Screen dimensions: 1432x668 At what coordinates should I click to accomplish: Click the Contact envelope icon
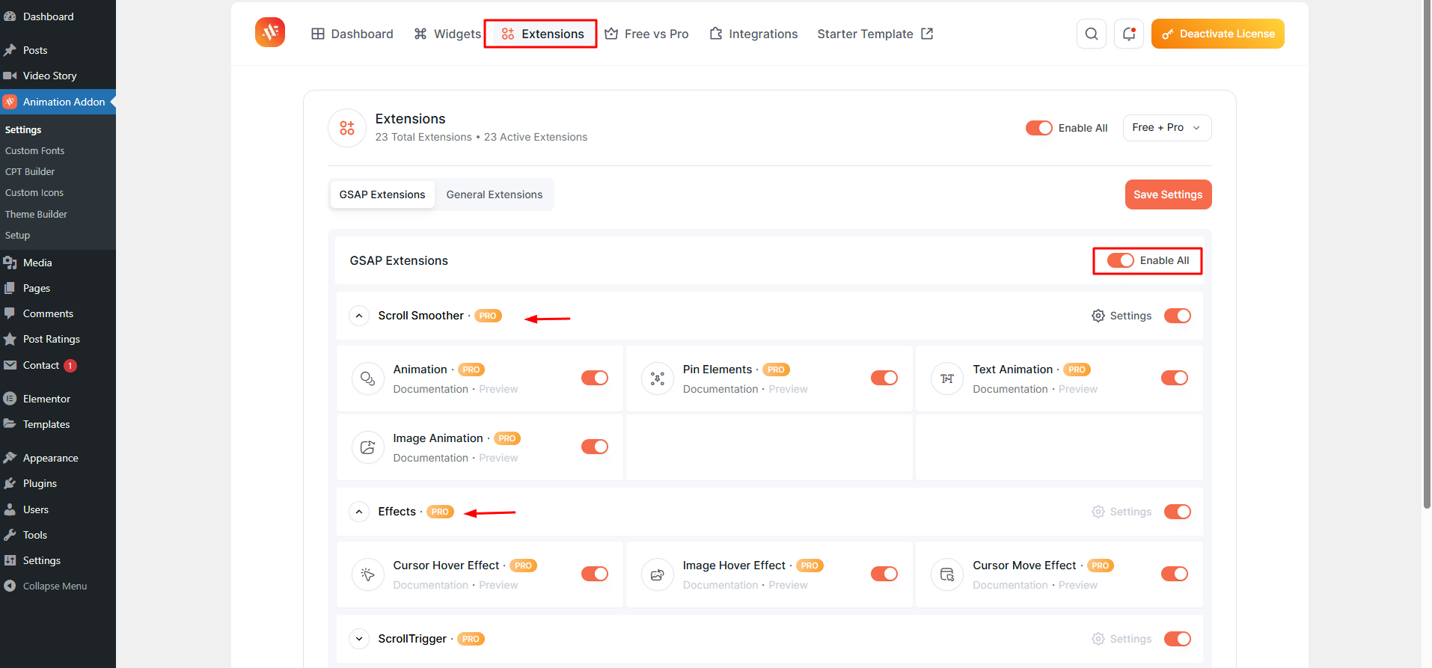(x=10, y=365)
